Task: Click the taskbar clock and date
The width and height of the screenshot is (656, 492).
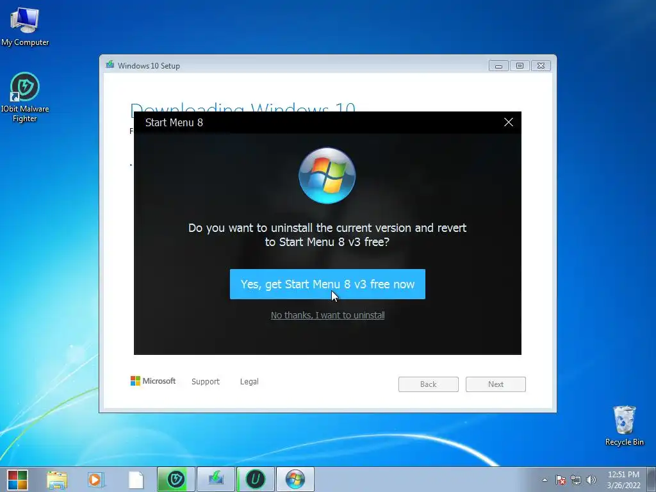Action: click(x=623, y=480)
